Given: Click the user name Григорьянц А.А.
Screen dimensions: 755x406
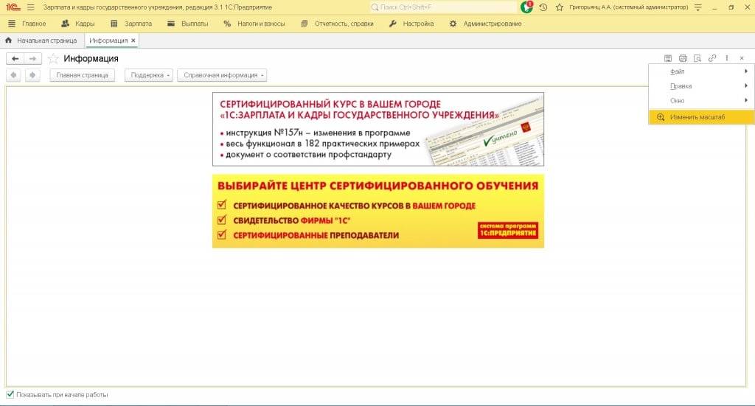Looking at the screenshot, I should coord(628,7).
